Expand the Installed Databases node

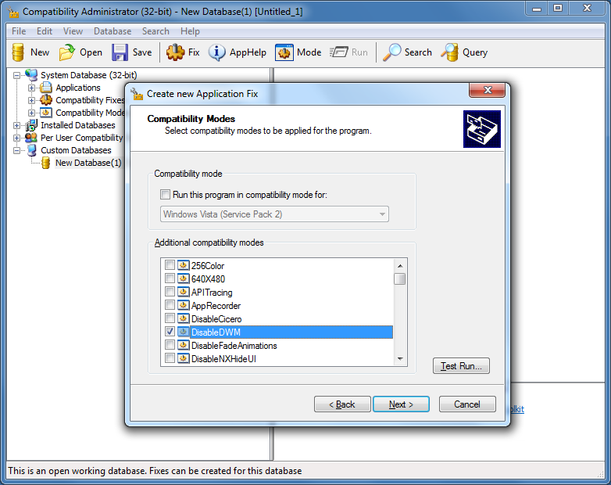pos(16,125)
